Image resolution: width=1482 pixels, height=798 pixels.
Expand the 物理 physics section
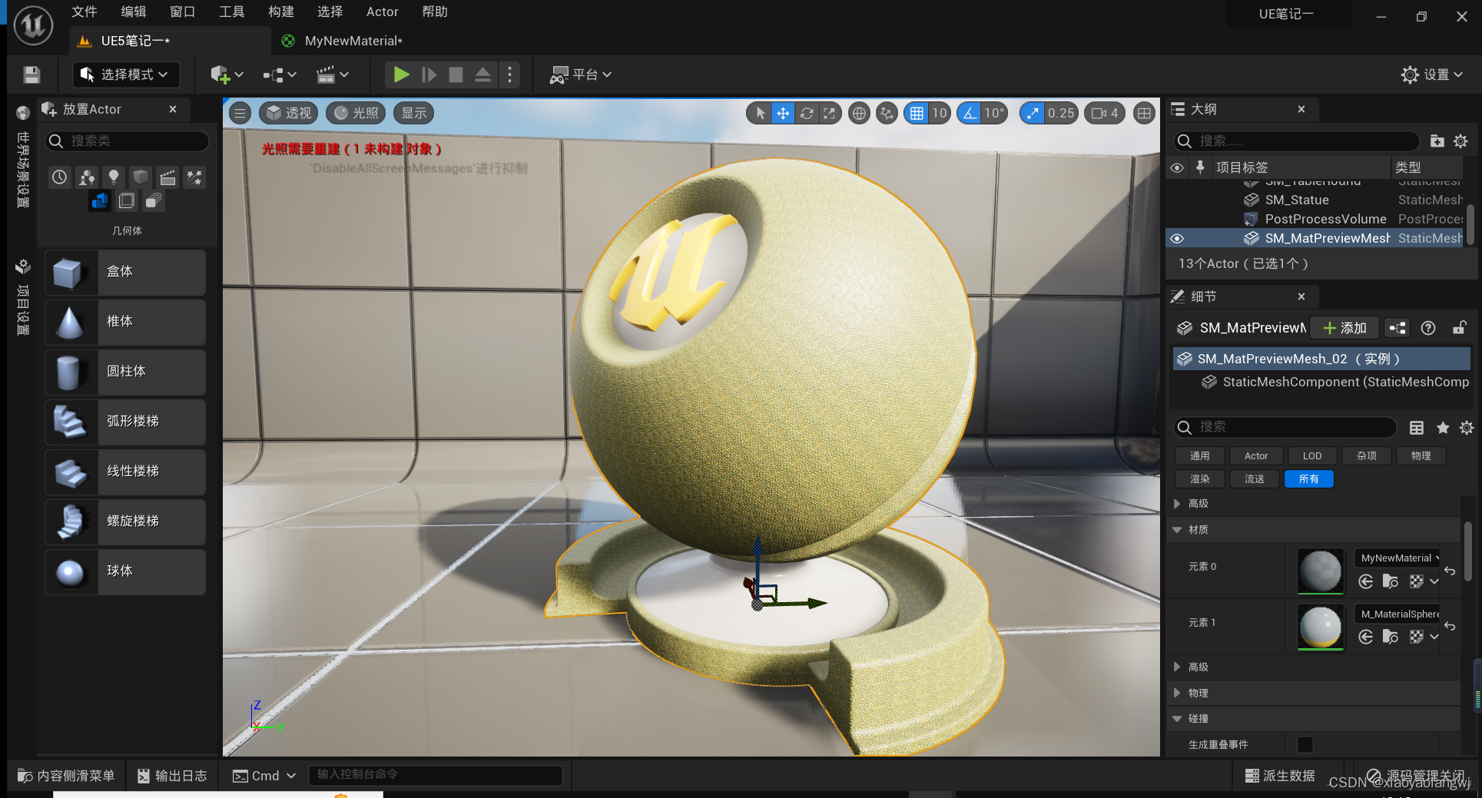1177,693
